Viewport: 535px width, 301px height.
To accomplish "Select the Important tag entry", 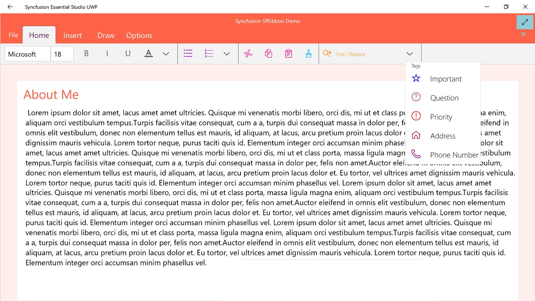I will (443, 79).
